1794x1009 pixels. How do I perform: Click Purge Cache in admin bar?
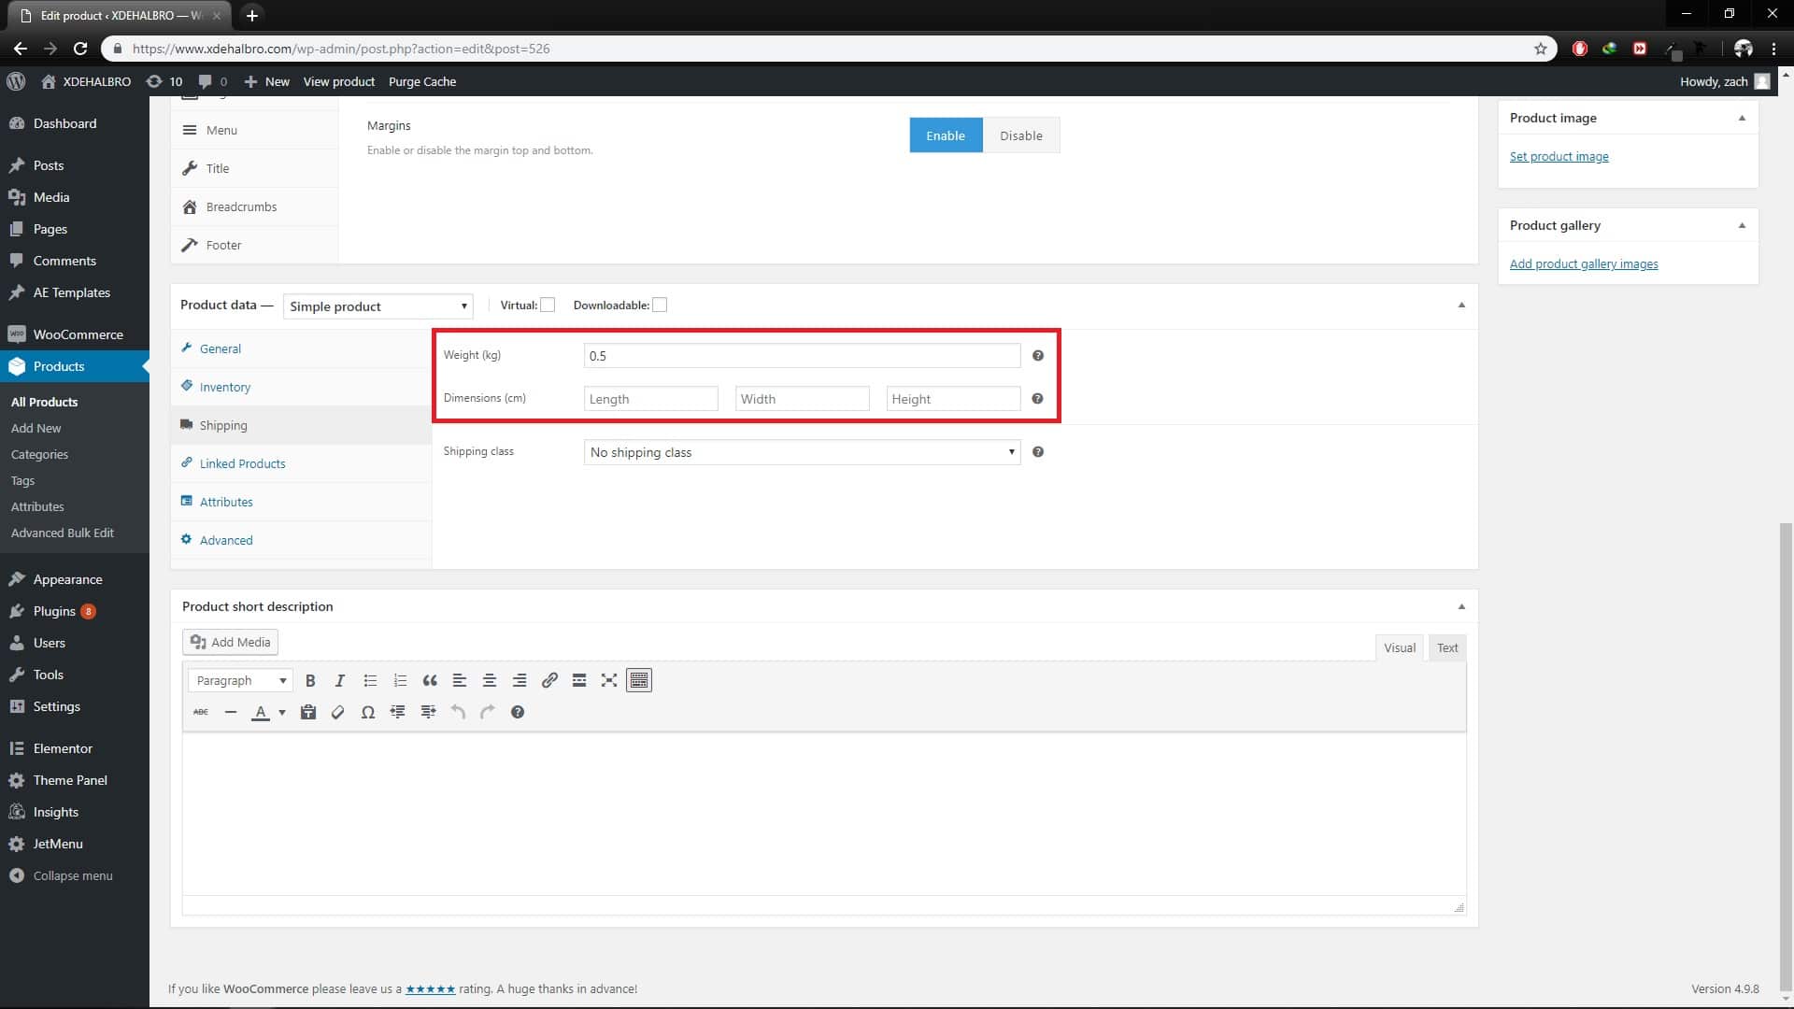point(422,81)
